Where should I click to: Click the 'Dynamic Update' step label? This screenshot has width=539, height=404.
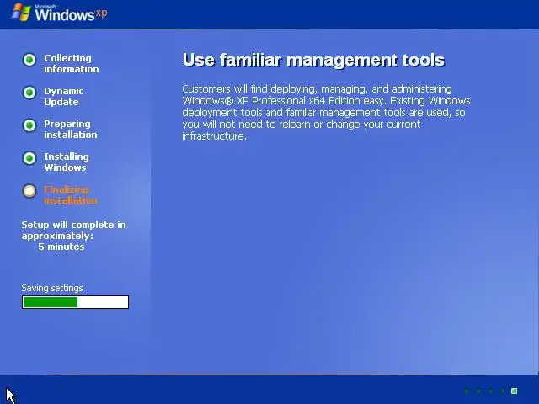coord(64,97)
